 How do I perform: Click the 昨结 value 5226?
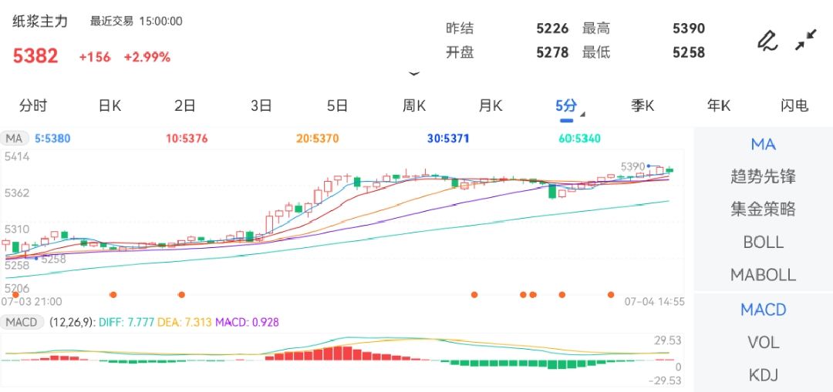pos(552,28)
